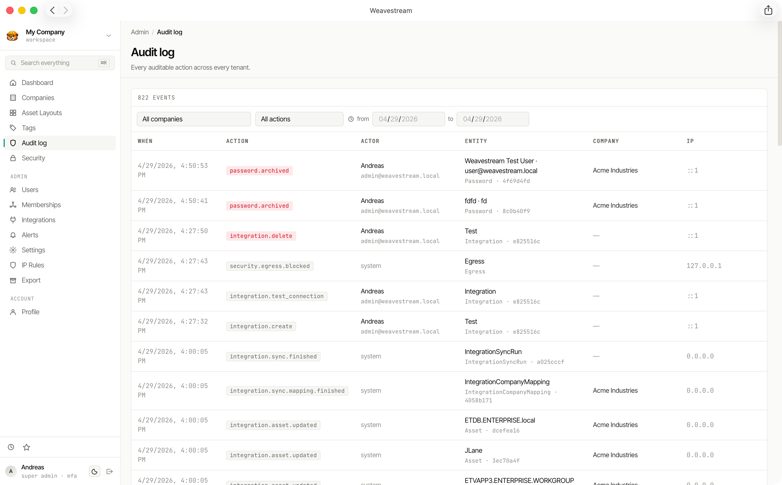Click the IntegrationSyncRun entity name

493,352
